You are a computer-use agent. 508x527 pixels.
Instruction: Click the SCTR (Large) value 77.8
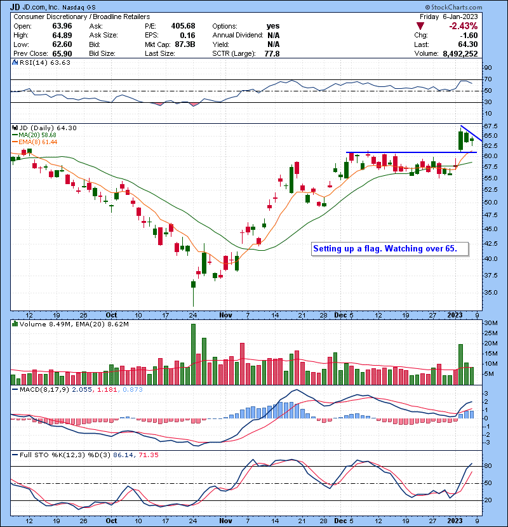click(x=272, y=53)
